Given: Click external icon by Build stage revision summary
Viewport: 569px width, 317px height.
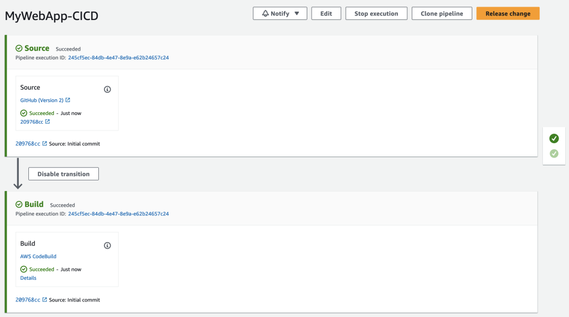Looking at the screenshot, I should point(44,300).
